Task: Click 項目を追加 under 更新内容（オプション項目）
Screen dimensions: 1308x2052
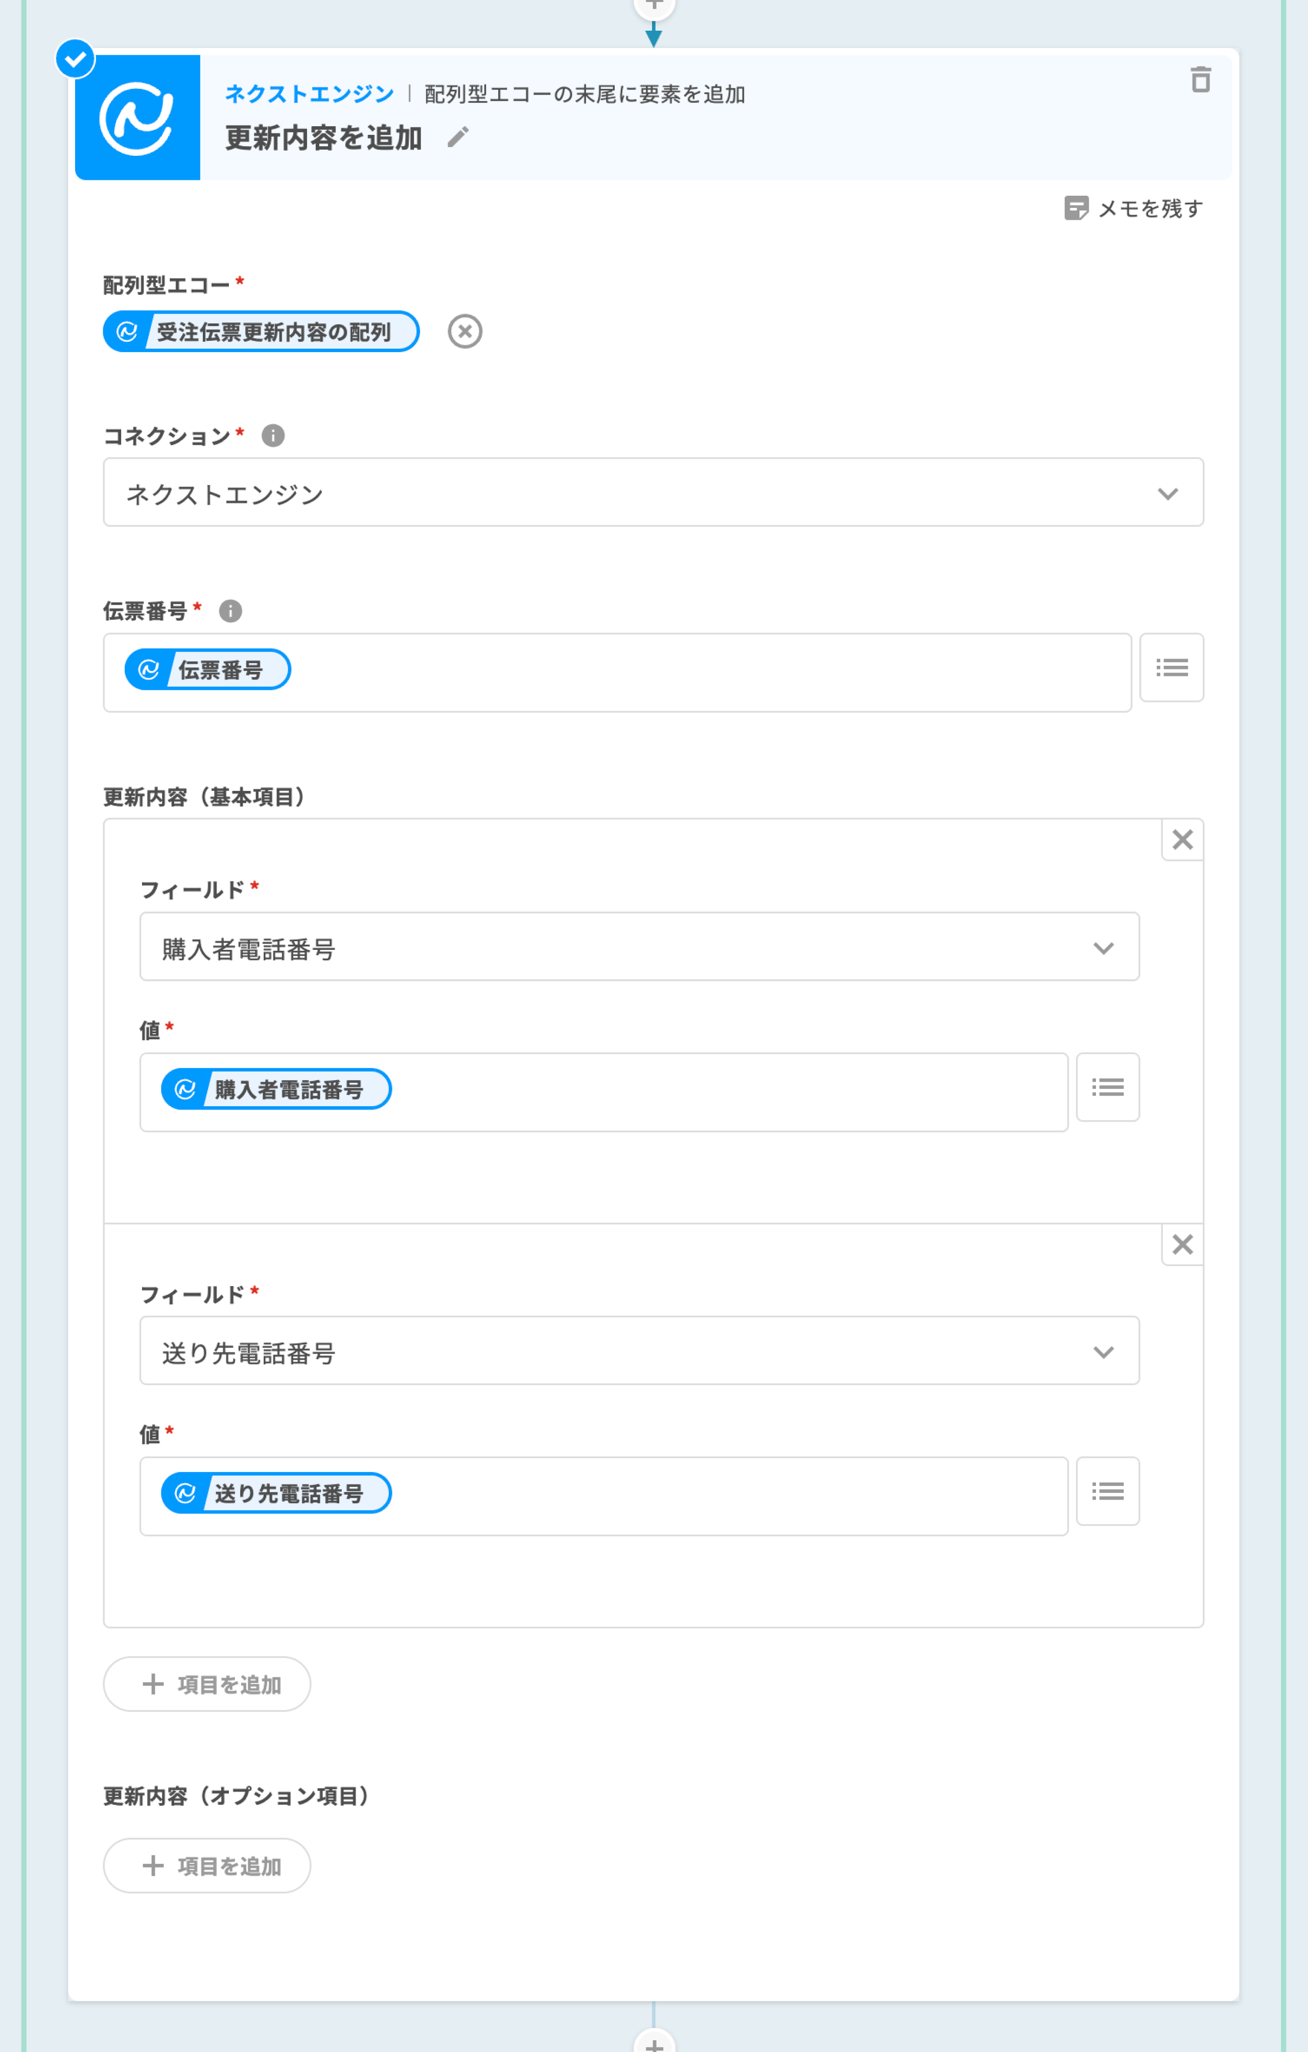Action: (x=207, y=1866)
